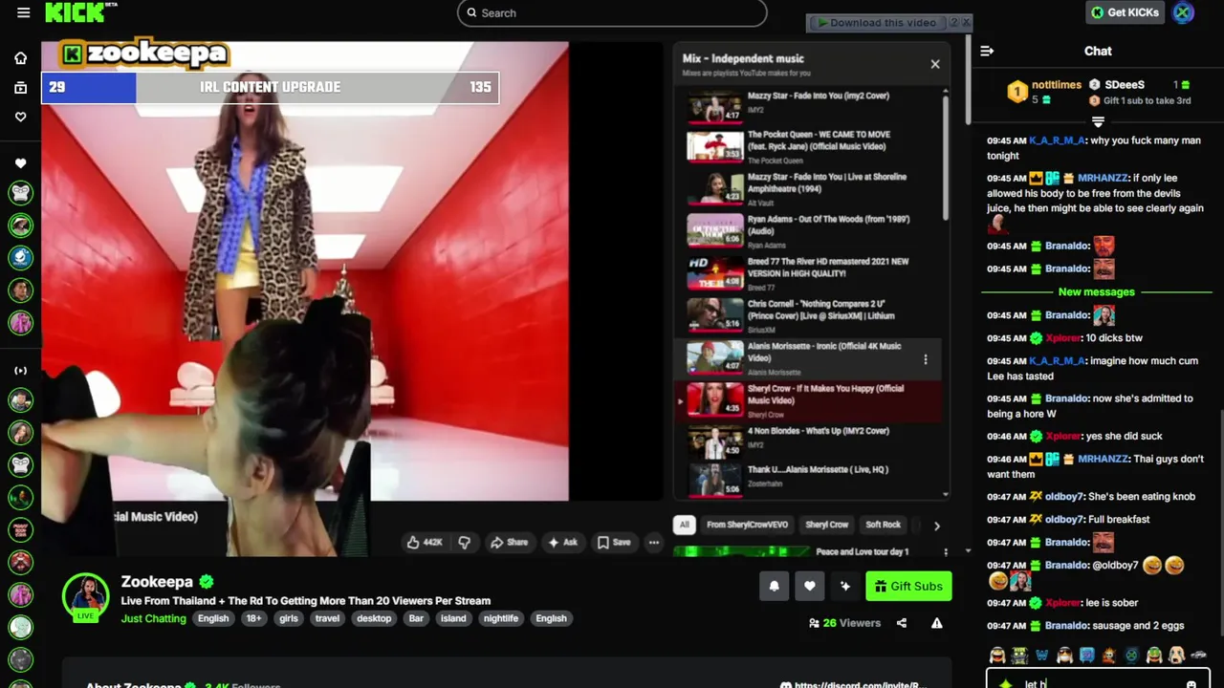Select the girls tag
The width and height of the screenshot is (1224, 688).
pos(289,618)
